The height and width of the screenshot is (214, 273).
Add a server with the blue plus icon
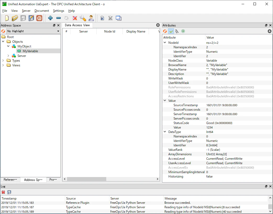[51, 18]
